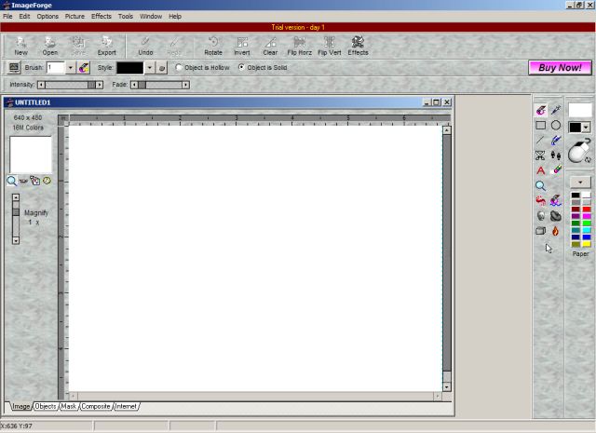The width and height of the screenshot is (596, 433).
Task: Click the Undo toolbar button
Action: coord(145,46)
